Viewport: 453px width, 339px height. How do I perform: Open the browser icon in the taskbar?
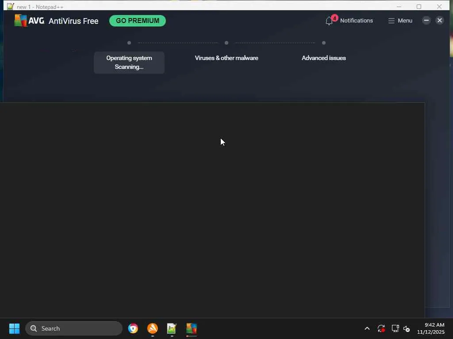pyautogui.click(x=133, y=328)
